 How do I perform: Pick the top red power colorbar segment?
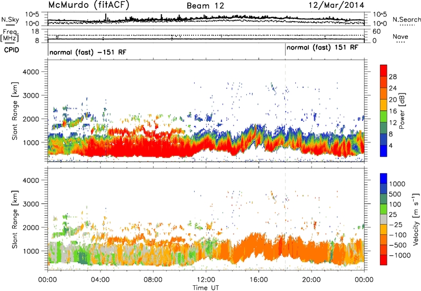click(x=384, y=70)
